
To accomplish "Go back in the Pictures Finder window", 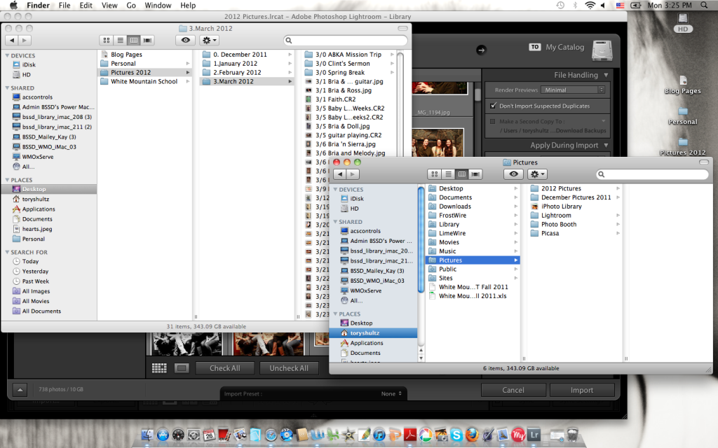I will [x=340, y=174].
